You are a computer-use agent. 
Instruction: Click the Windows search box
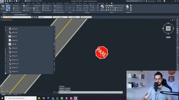pos(20,98)
